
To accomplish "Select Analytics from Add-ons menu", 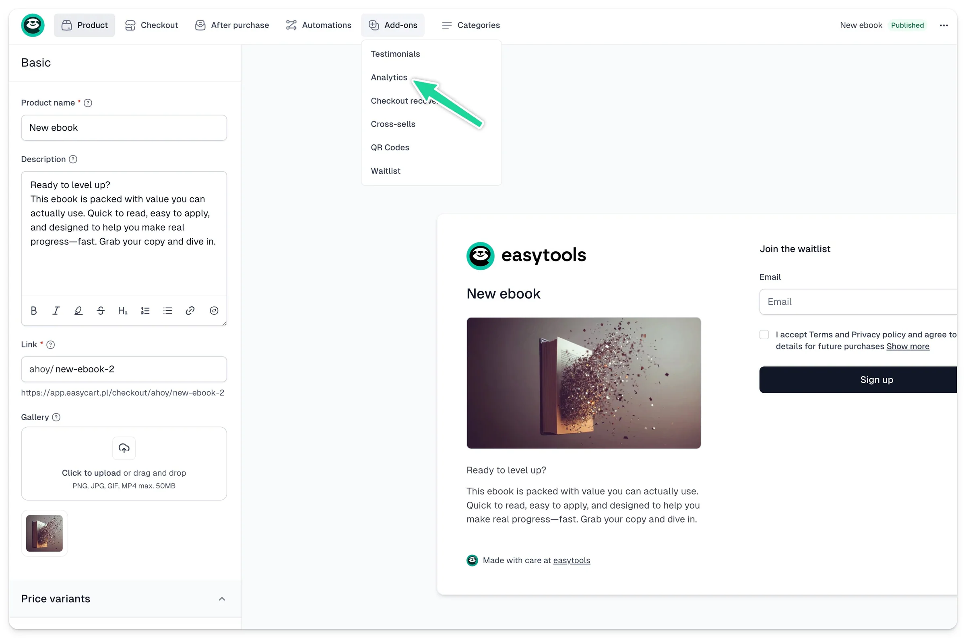I will click(389, 77).
